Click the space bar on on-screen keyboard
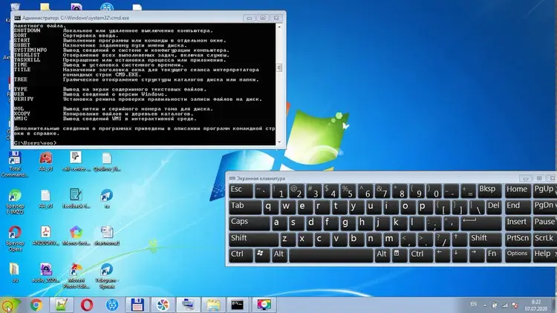The height and width of the screenshot is (313, 557). (331, 255)
